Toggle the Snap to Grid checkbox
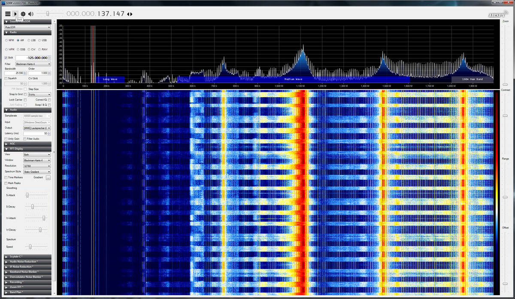 [25, 94]
